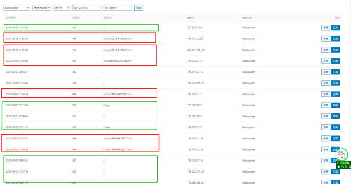Click the 输入访问URL input field

click(87, 8)
